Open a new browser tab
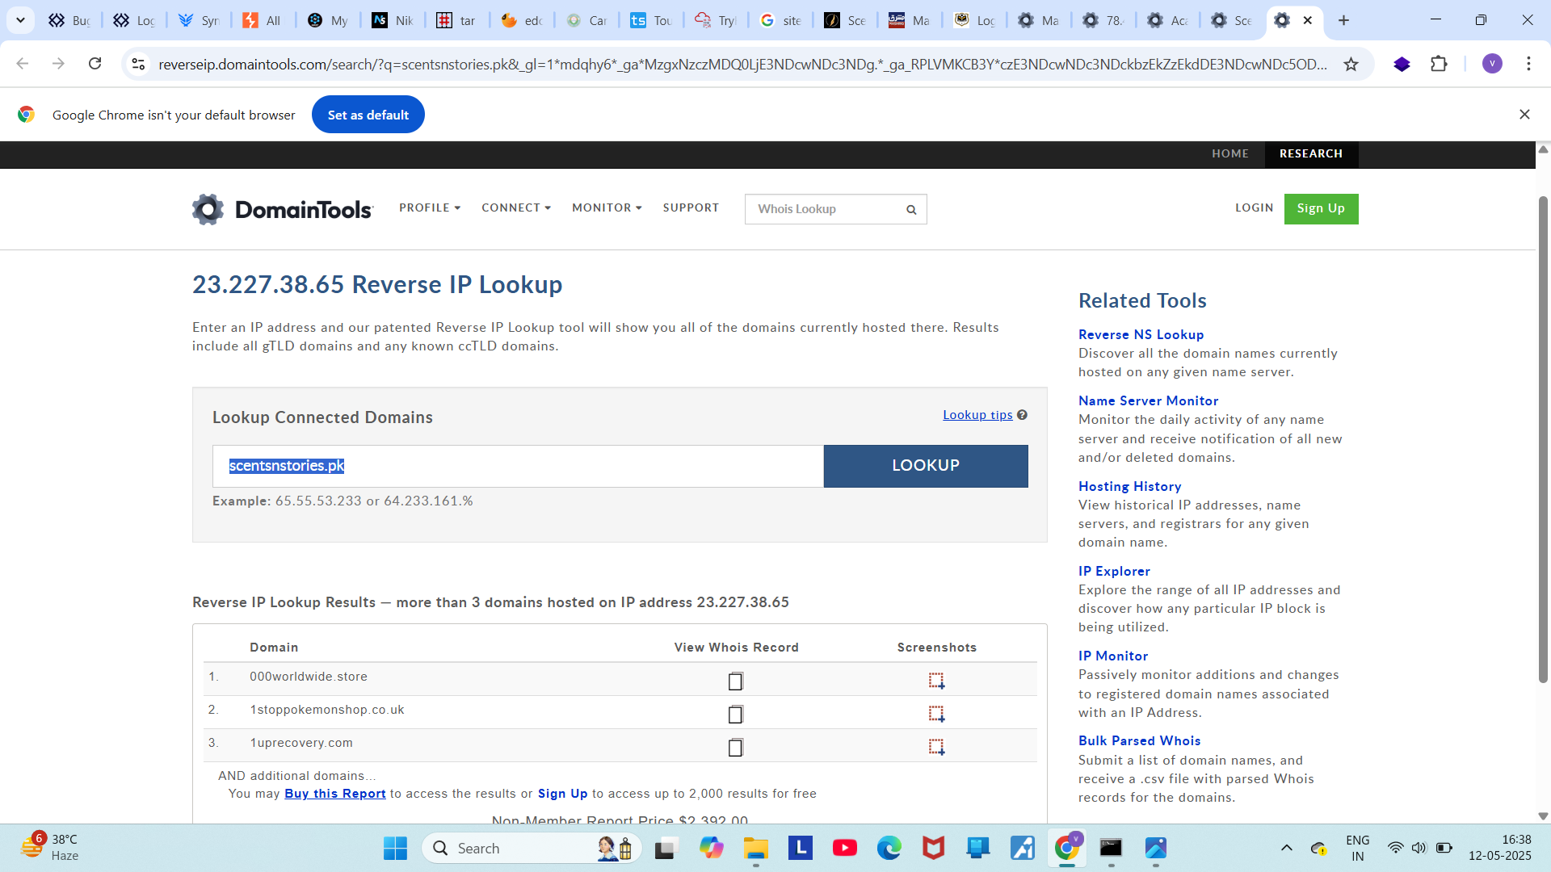1551x872 pixels. pos(1343,20)
